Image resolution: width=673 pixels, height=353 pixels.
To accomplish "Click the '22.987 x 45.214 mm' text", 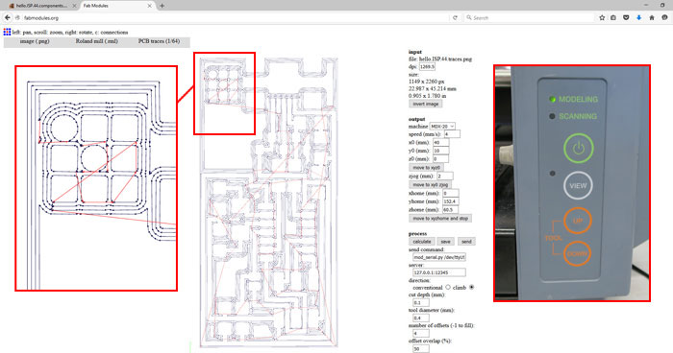I will (433, 88).
